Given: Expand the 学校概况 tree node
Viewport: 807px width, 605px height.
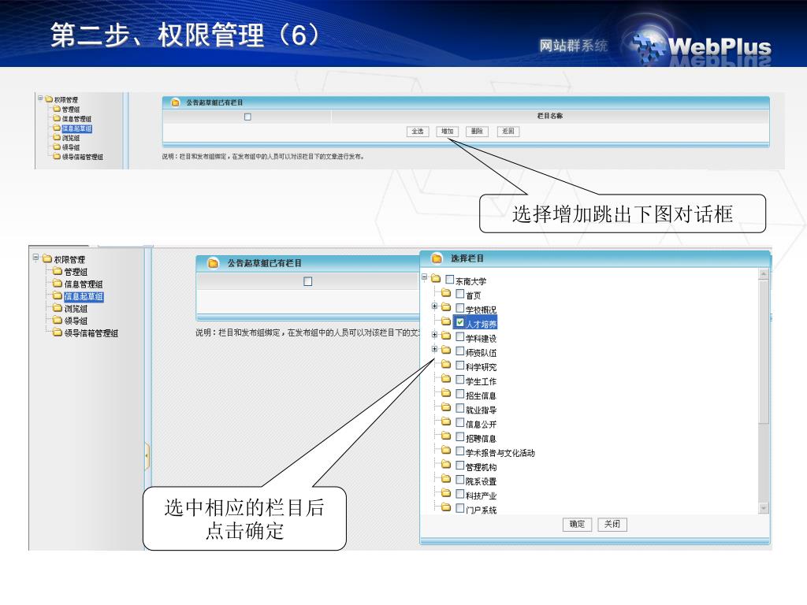Looking at the screenshot, I should click(434, 308).
